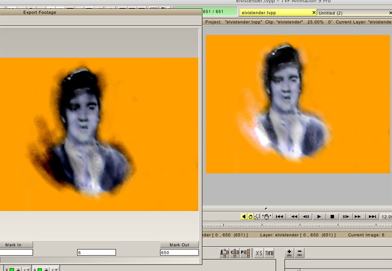The height and width of the screenshot is (271, 392).
Task: Close the elvistender.tvpp tab
Action: [314, 13]
